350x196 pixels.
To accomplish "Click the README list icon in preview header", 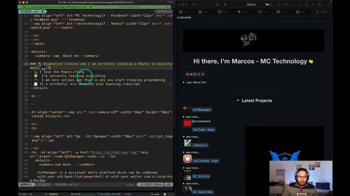I will click(178, 17).
